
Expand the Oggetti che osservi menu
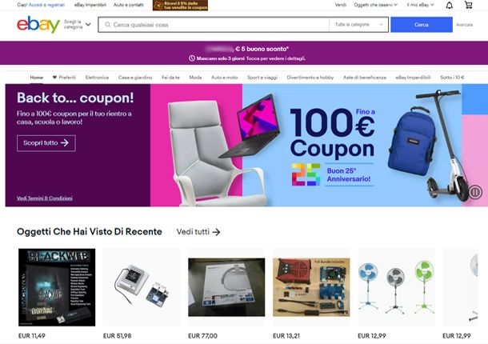click(x=376, y=5)
